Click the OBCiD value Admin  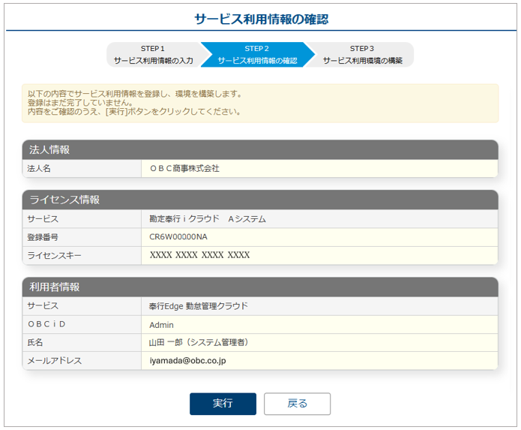coord(161,325)
